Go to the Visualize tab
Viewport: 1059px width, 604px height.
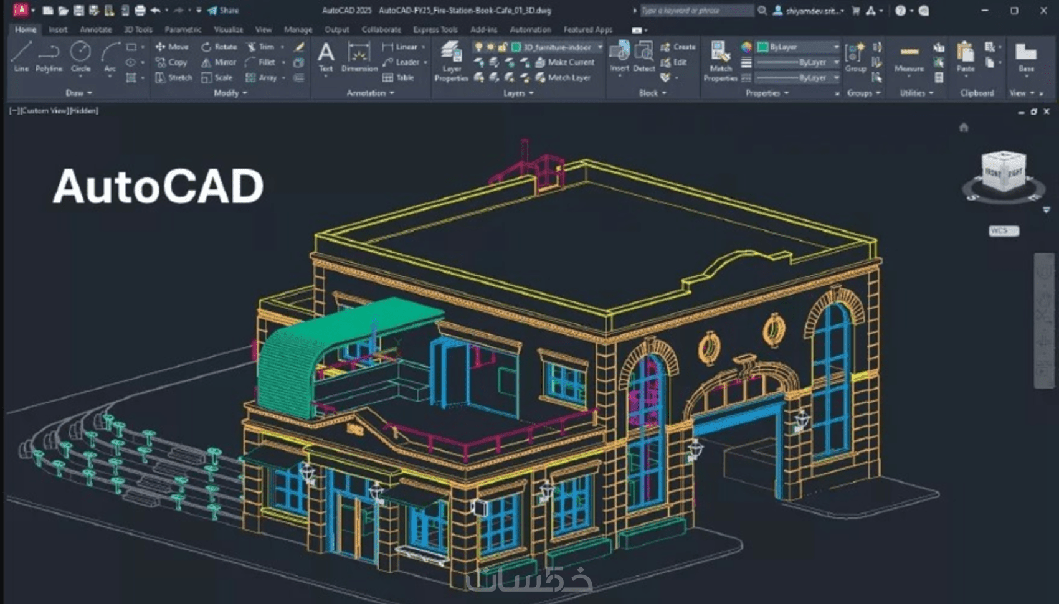228,29
